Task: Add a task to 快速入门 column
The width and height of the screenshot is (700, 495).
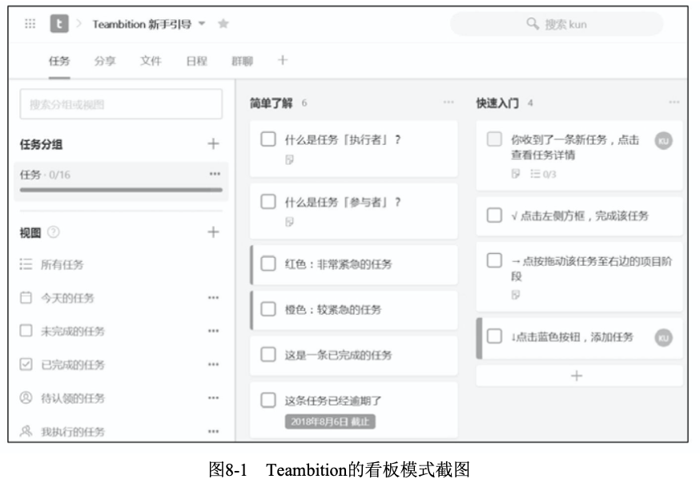Action: click(x=579, y=376)
